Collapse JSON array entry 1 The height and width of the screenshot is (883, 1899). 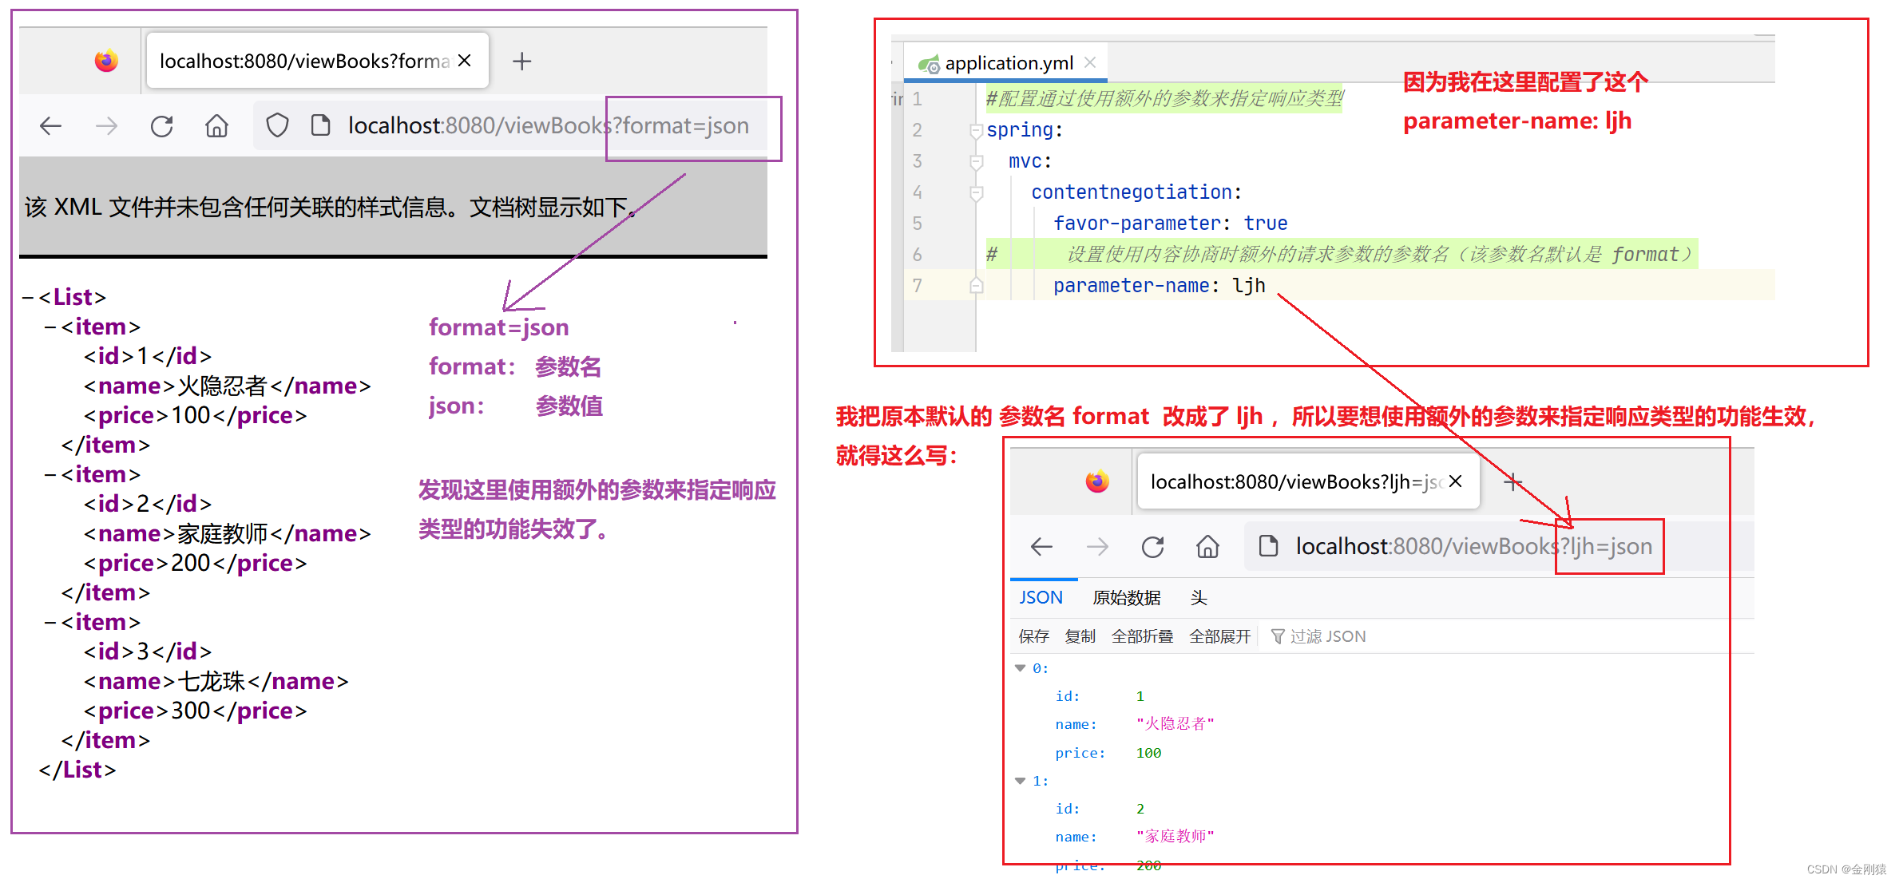(1021, 781)
